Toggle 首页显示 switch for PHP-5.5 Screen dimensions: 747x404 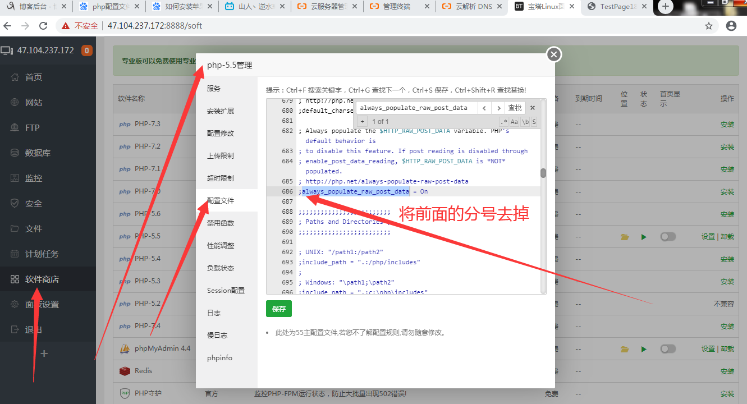pyautogui.click(x=668, y=237)
